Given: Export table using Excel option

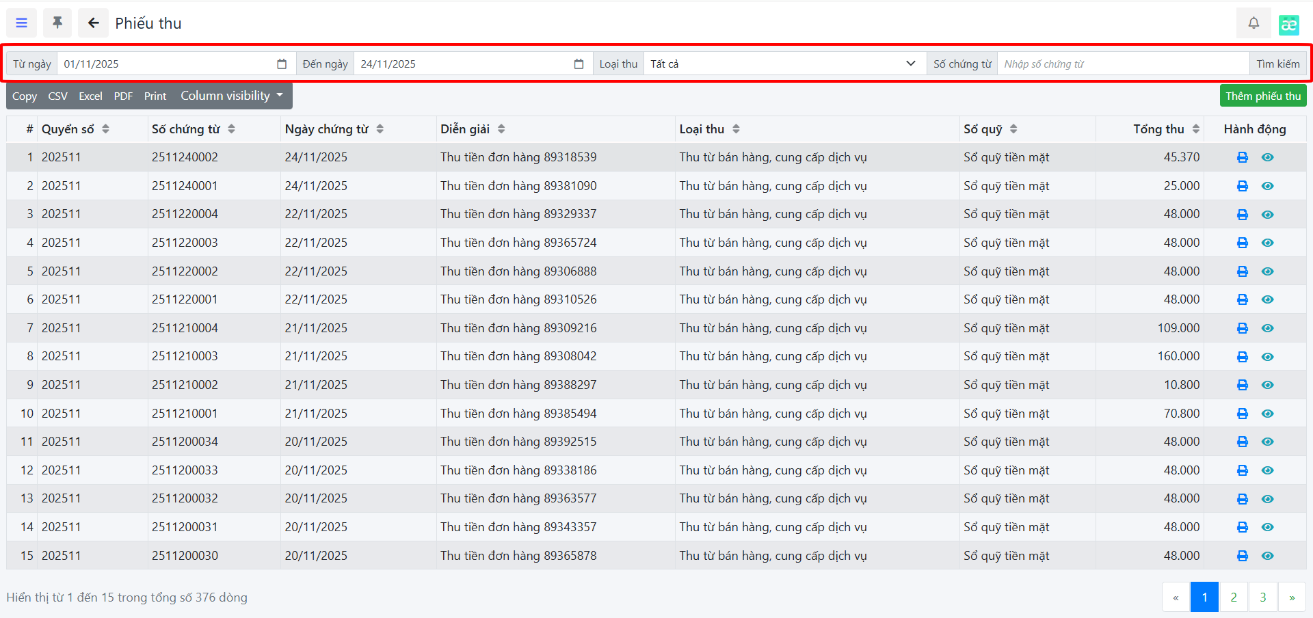Looking at the screenshot, I should [90, 96].
